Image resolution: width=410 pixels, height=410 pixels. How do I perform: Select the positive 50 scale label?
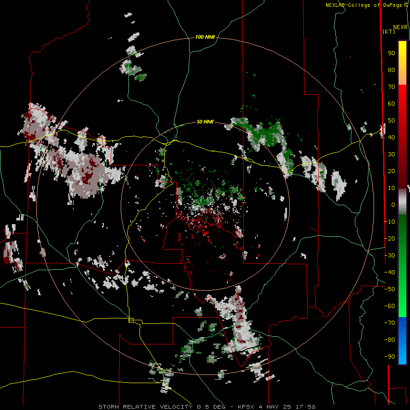point(391,121)
